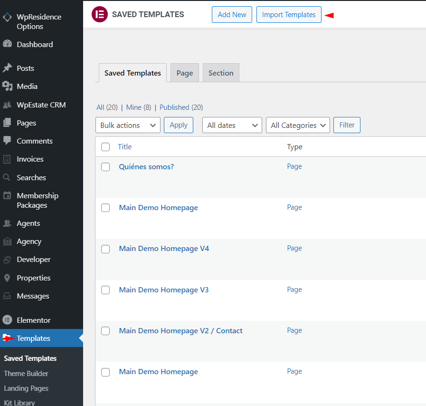Screen dimensions: 426x406
Task: Click the WpEstate CRM people icon
Action: click(7, 105)
